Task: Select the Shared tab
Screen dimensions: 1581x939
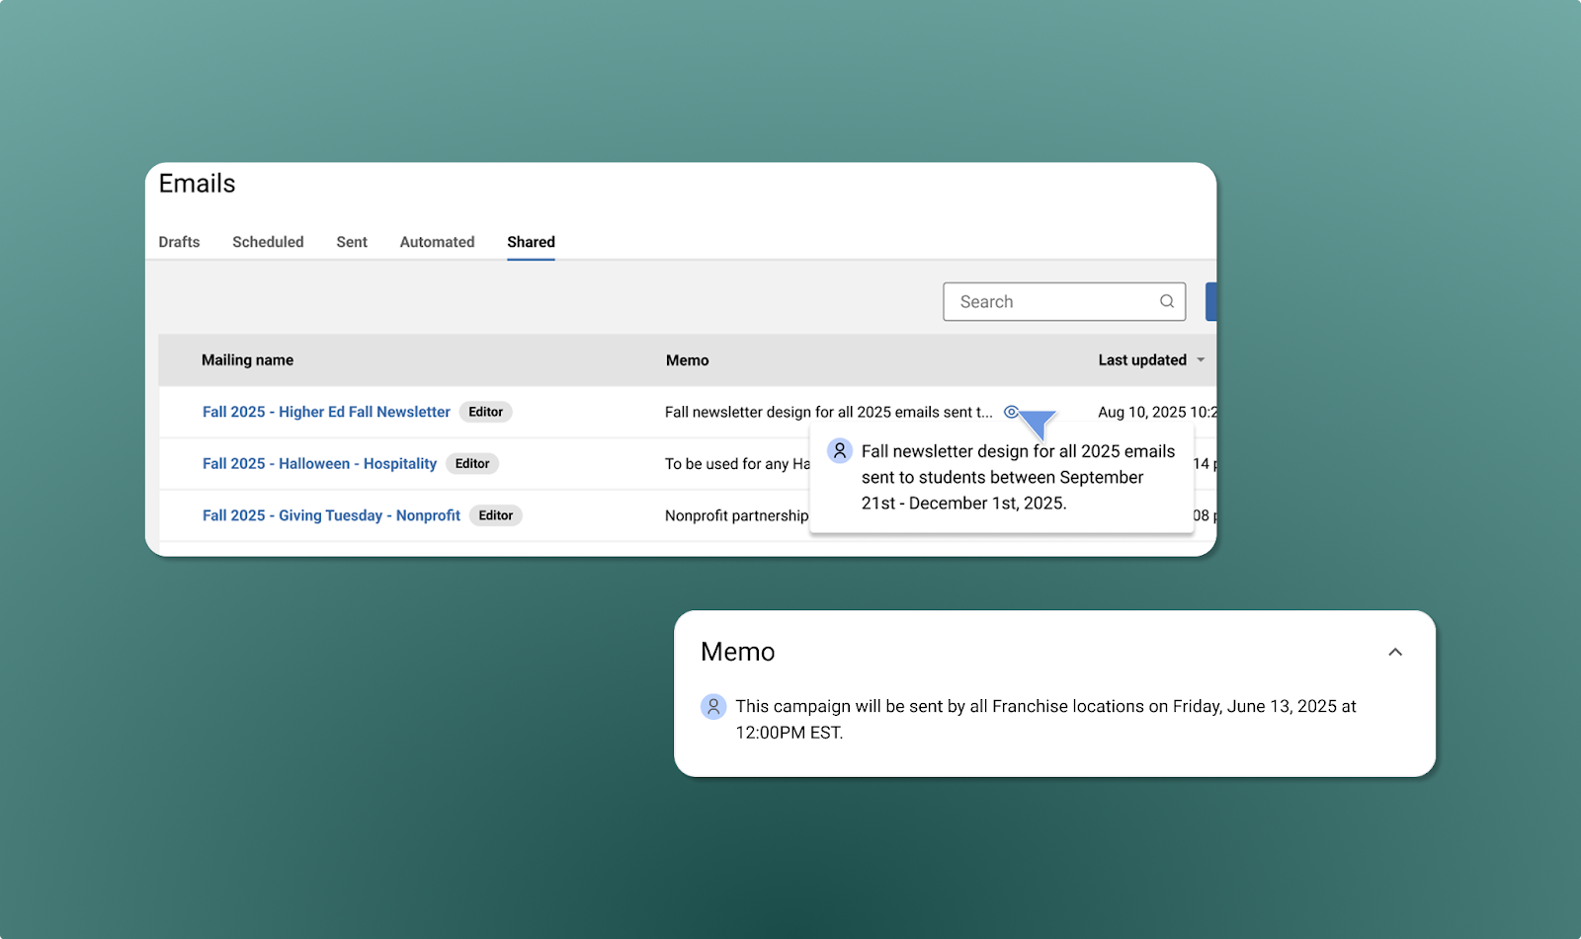Action: click(x=531, y=242)
